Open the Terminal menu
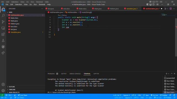 pos(42,4)
